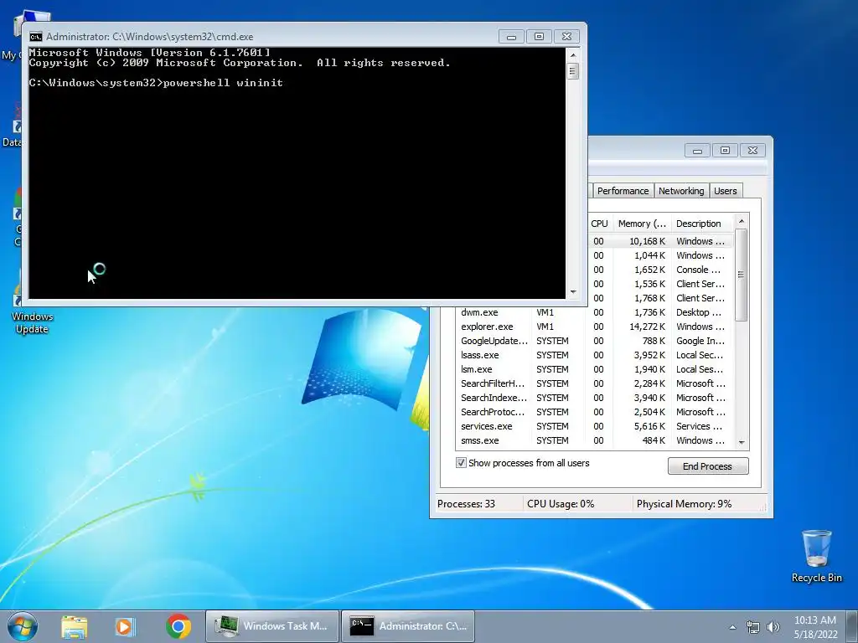Select the SearchProtoc process row
The image size is (858, 643).
point(594,412)
